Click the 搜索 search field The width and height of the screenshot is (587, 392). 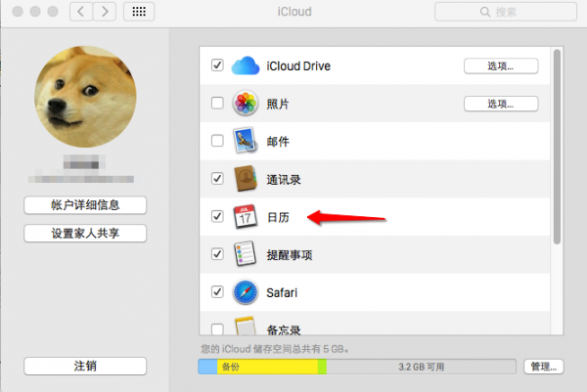pos(506,12)
